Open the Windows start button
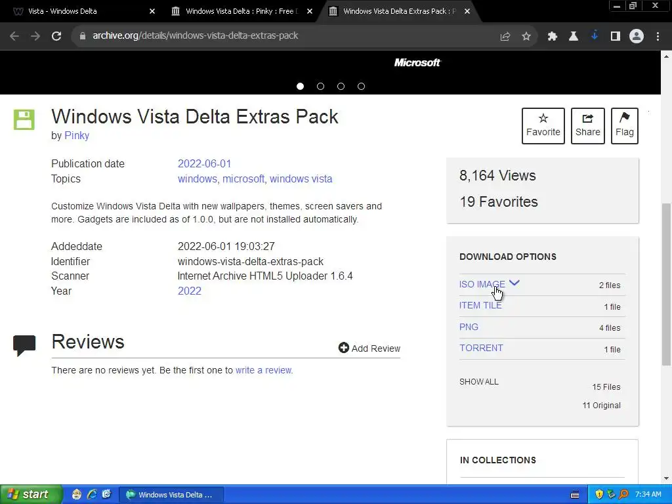Screen dimensions: 672x504 pyautogui.click(x=31, y=494)
